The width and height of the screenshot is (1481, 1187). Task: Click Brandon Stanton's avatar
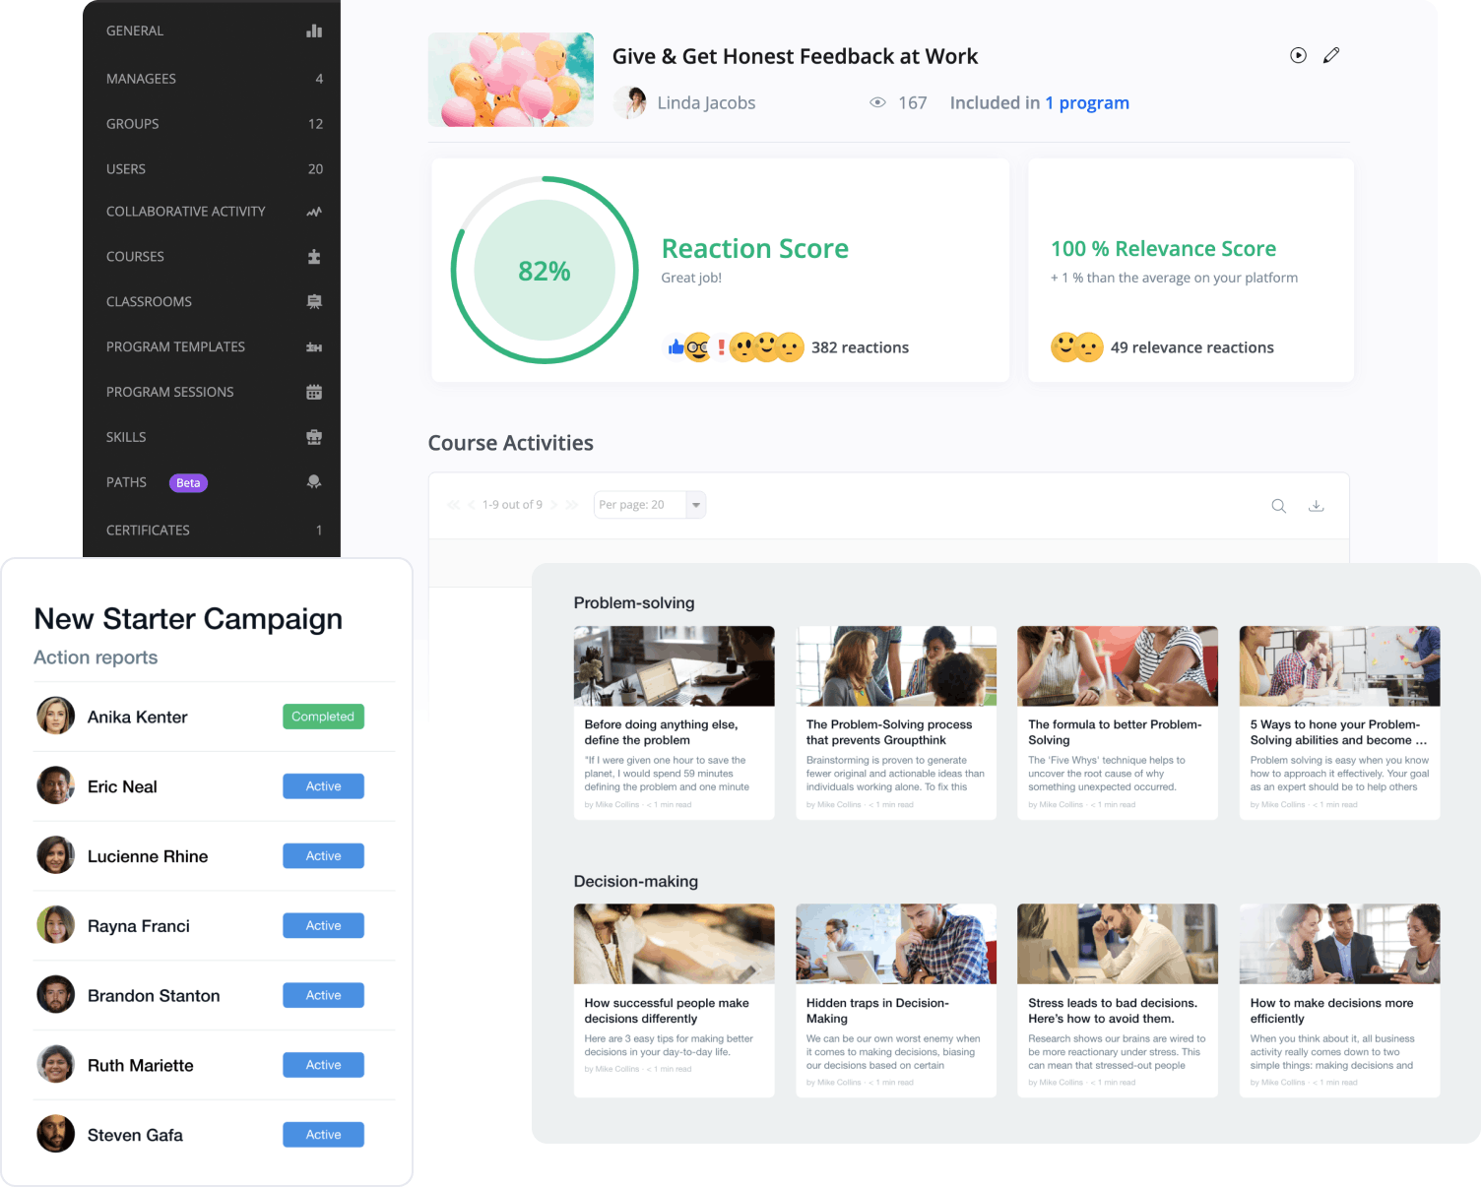point(56,995)
